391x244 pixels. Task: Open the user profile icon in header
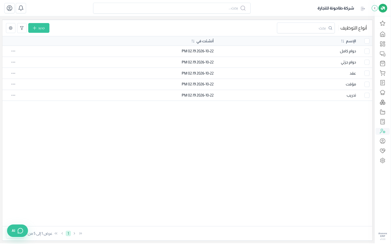click(10, 8)
